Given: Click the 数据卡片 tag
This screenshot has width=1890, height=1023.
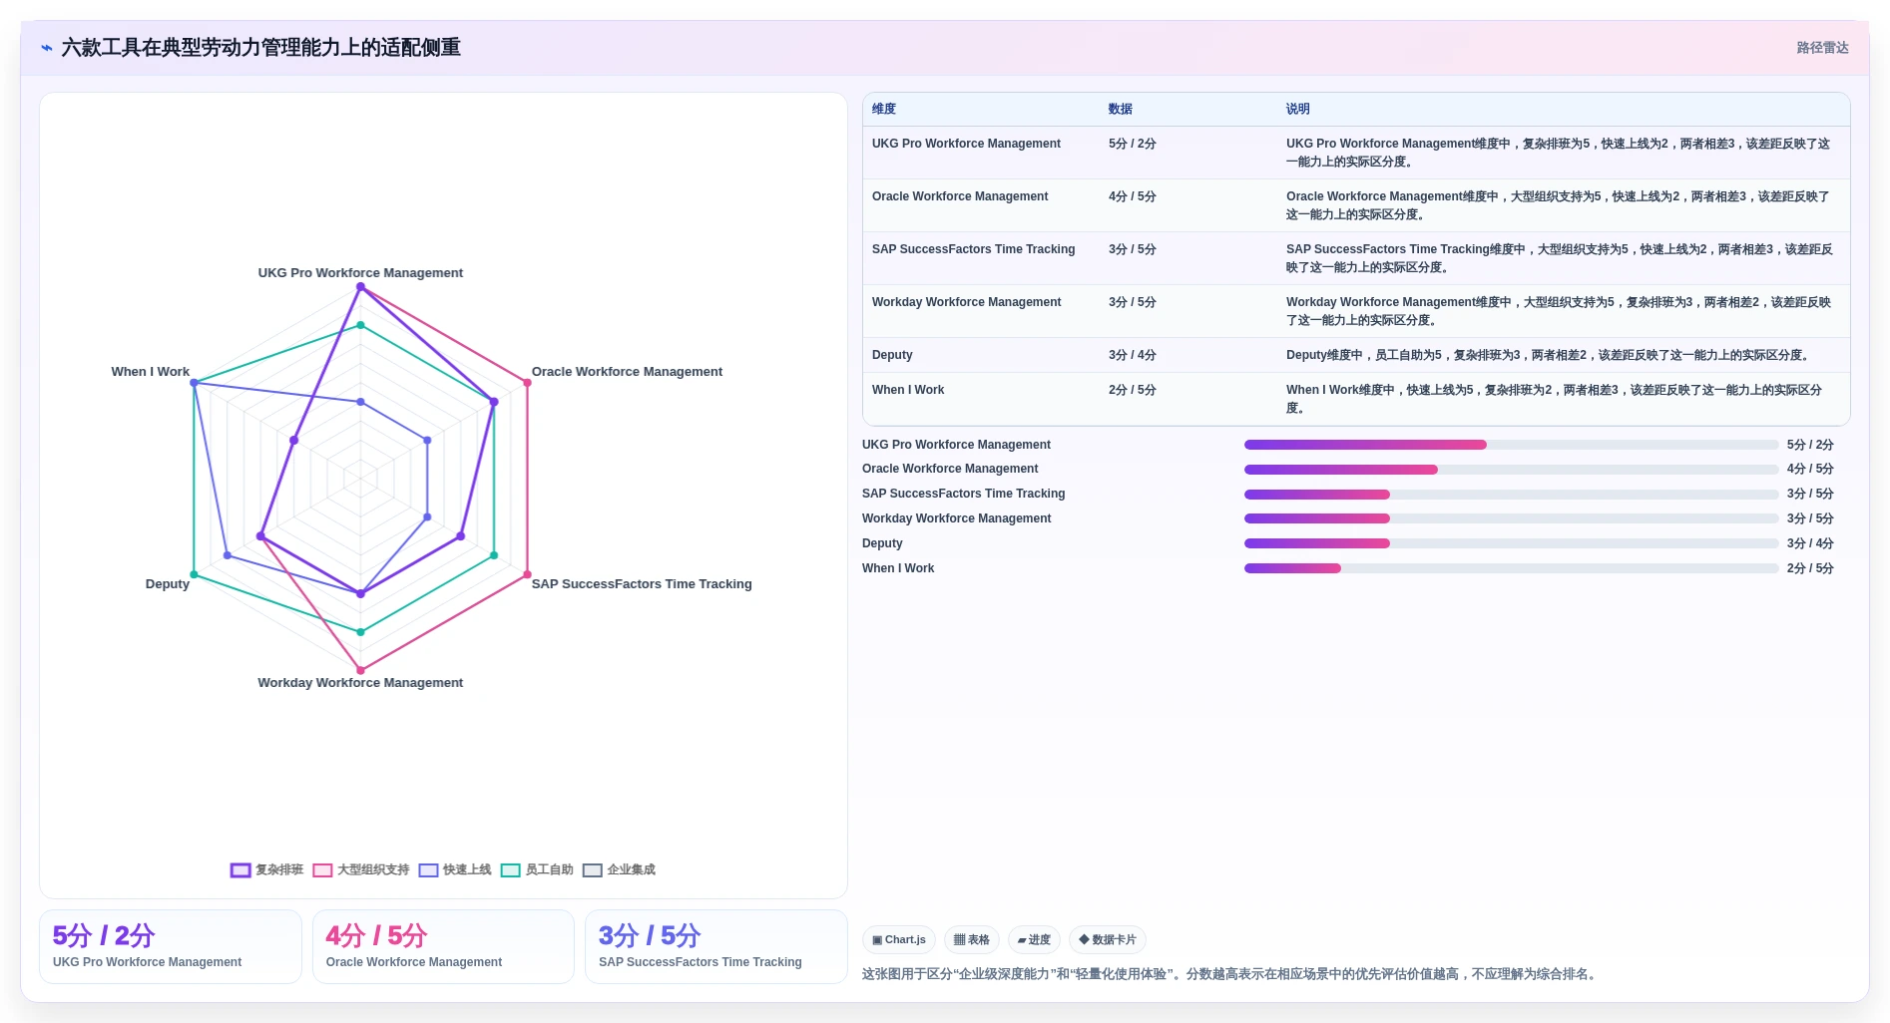Looking at the screenshot, I should [x=1108, y=939].
